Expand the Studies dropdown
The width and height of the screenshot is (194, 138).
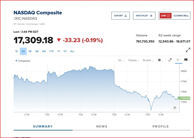tap(148, 60)
